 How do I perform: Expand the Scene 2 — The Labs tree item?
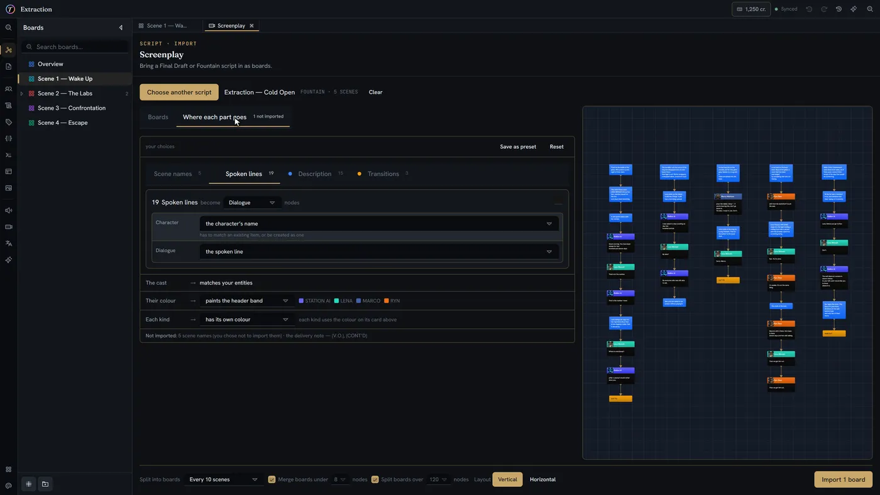click(x=22, y=94)
